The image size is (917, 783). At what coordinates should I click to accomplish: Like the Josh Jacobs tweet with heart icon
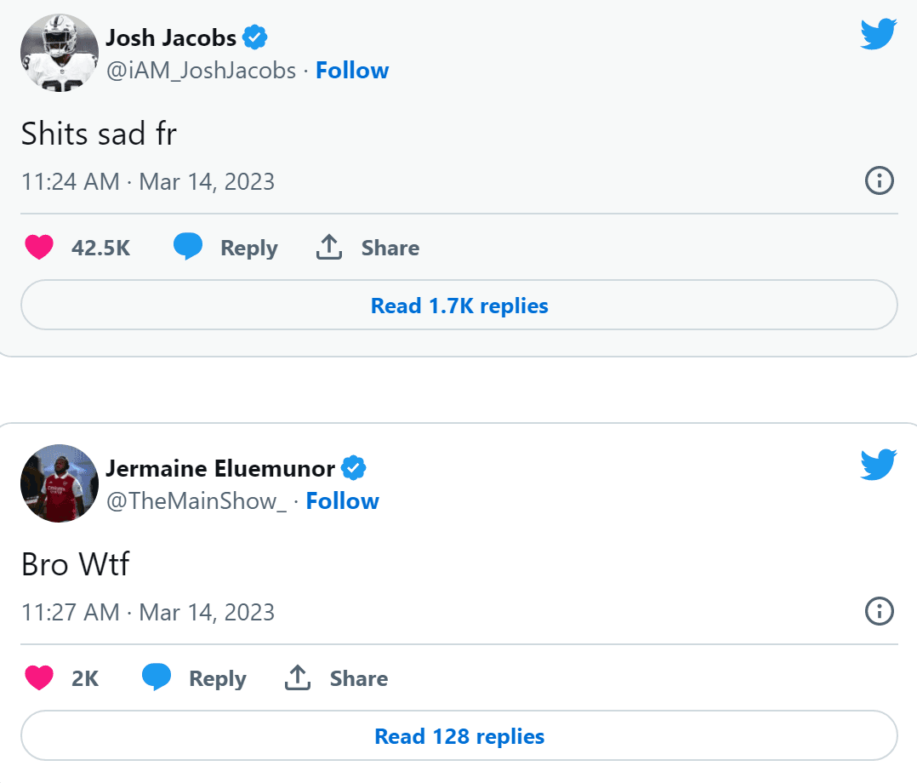pyautogui.click(x=39, y=248)
